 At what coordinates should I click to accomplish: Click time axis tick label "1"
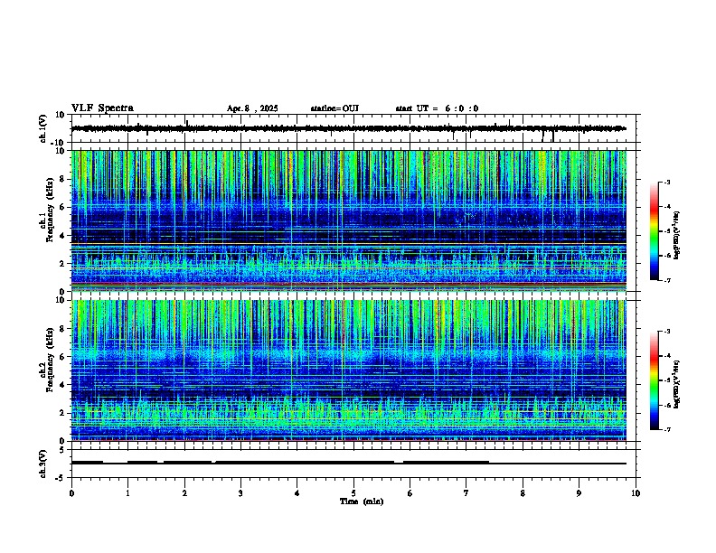click(x=127, y=493)
